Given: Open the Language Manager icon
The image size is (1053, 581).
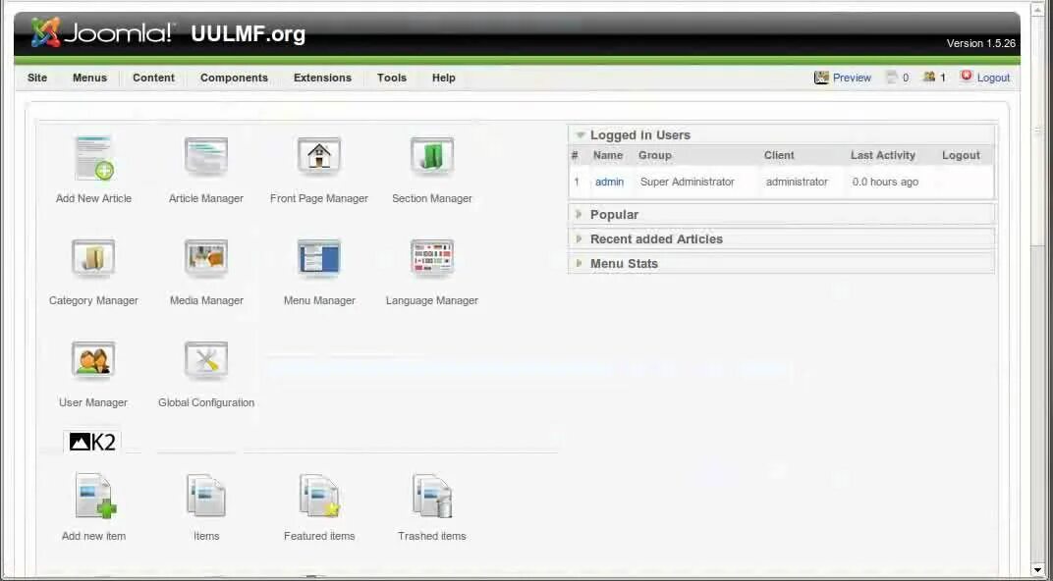Looking at the screenshot, I should 432,258.
